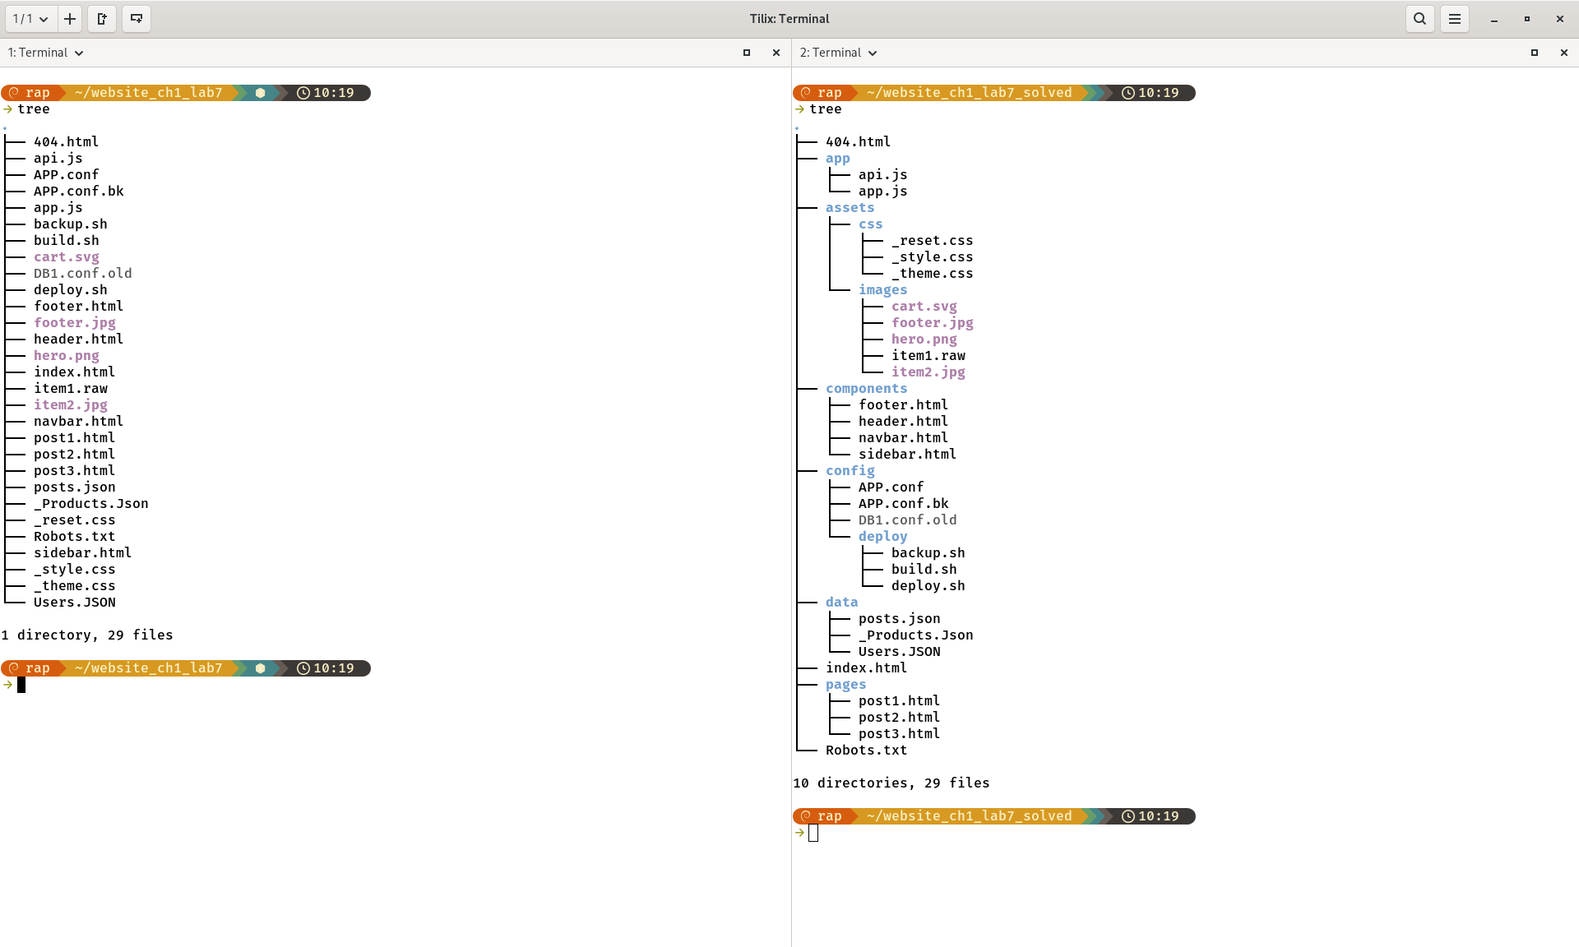Click the deploy folder under config
Screen dimensions: 1579x947
click(882, 537)
